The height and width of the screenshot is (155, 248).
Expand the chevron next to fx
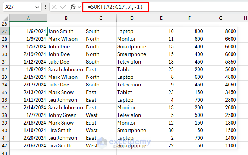(79, 7)
